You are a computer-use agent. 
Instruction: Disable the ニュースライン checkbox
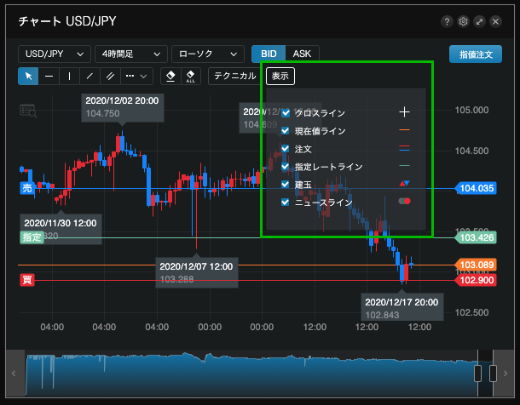(x=286, y=202)
